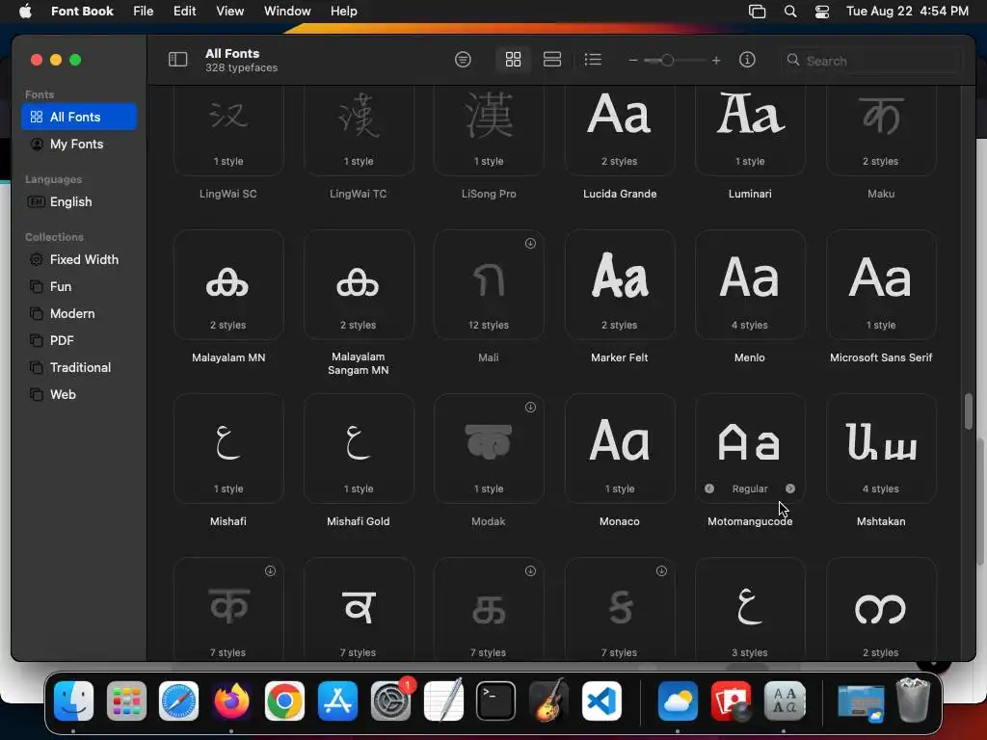Viewport: 987px width, 740px height.
Task: Adjust the preview size slider knob
Action: [x=667, y=61]
